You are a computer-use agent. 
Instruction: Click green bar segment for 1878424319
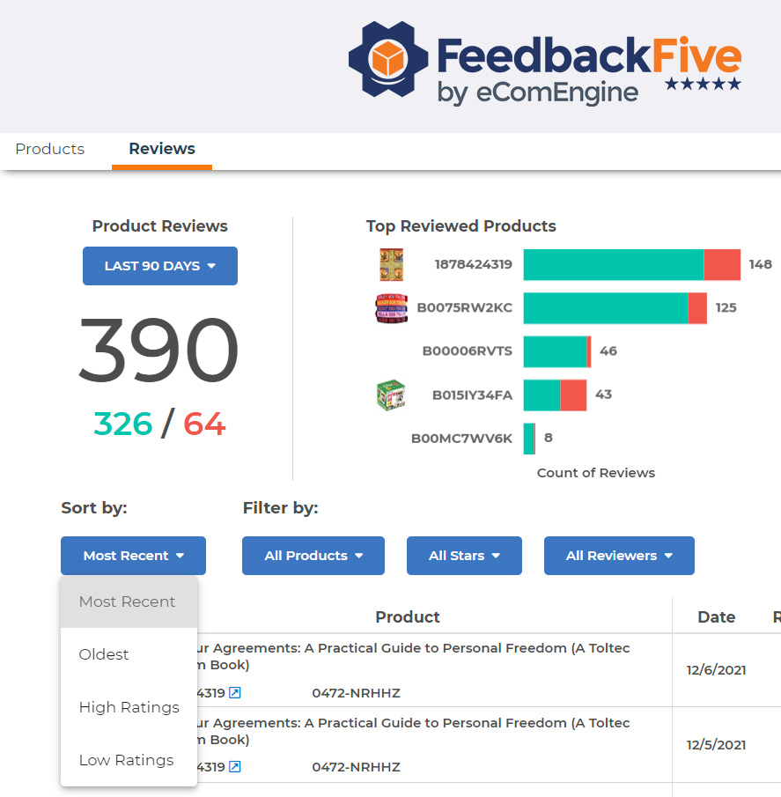[614, 264]
